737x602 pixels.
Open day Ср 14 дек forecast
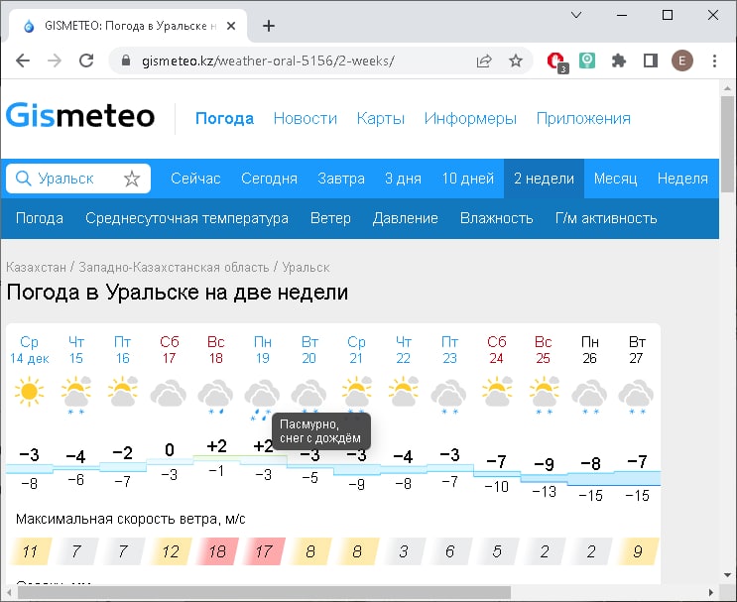(29, 350)
